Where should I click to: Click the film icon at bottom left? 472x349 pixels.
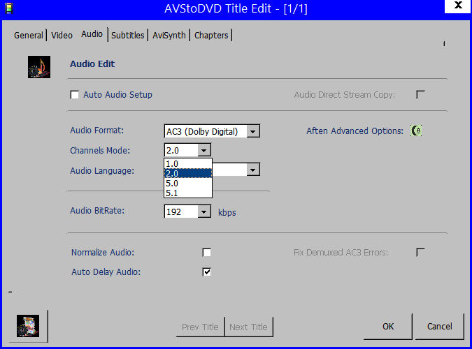[28, 325]
